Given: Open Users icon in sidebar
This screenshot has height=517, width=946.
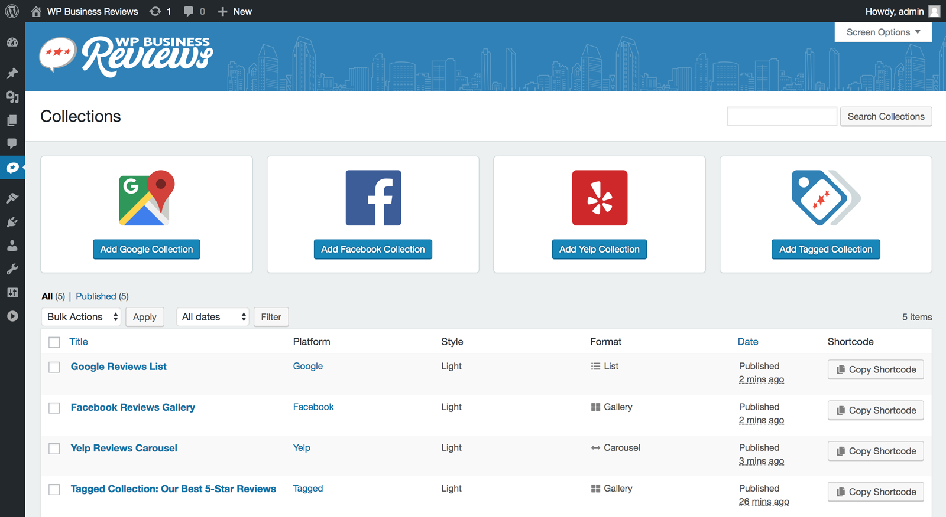Looking at the screenshot, I should (12, 246).
